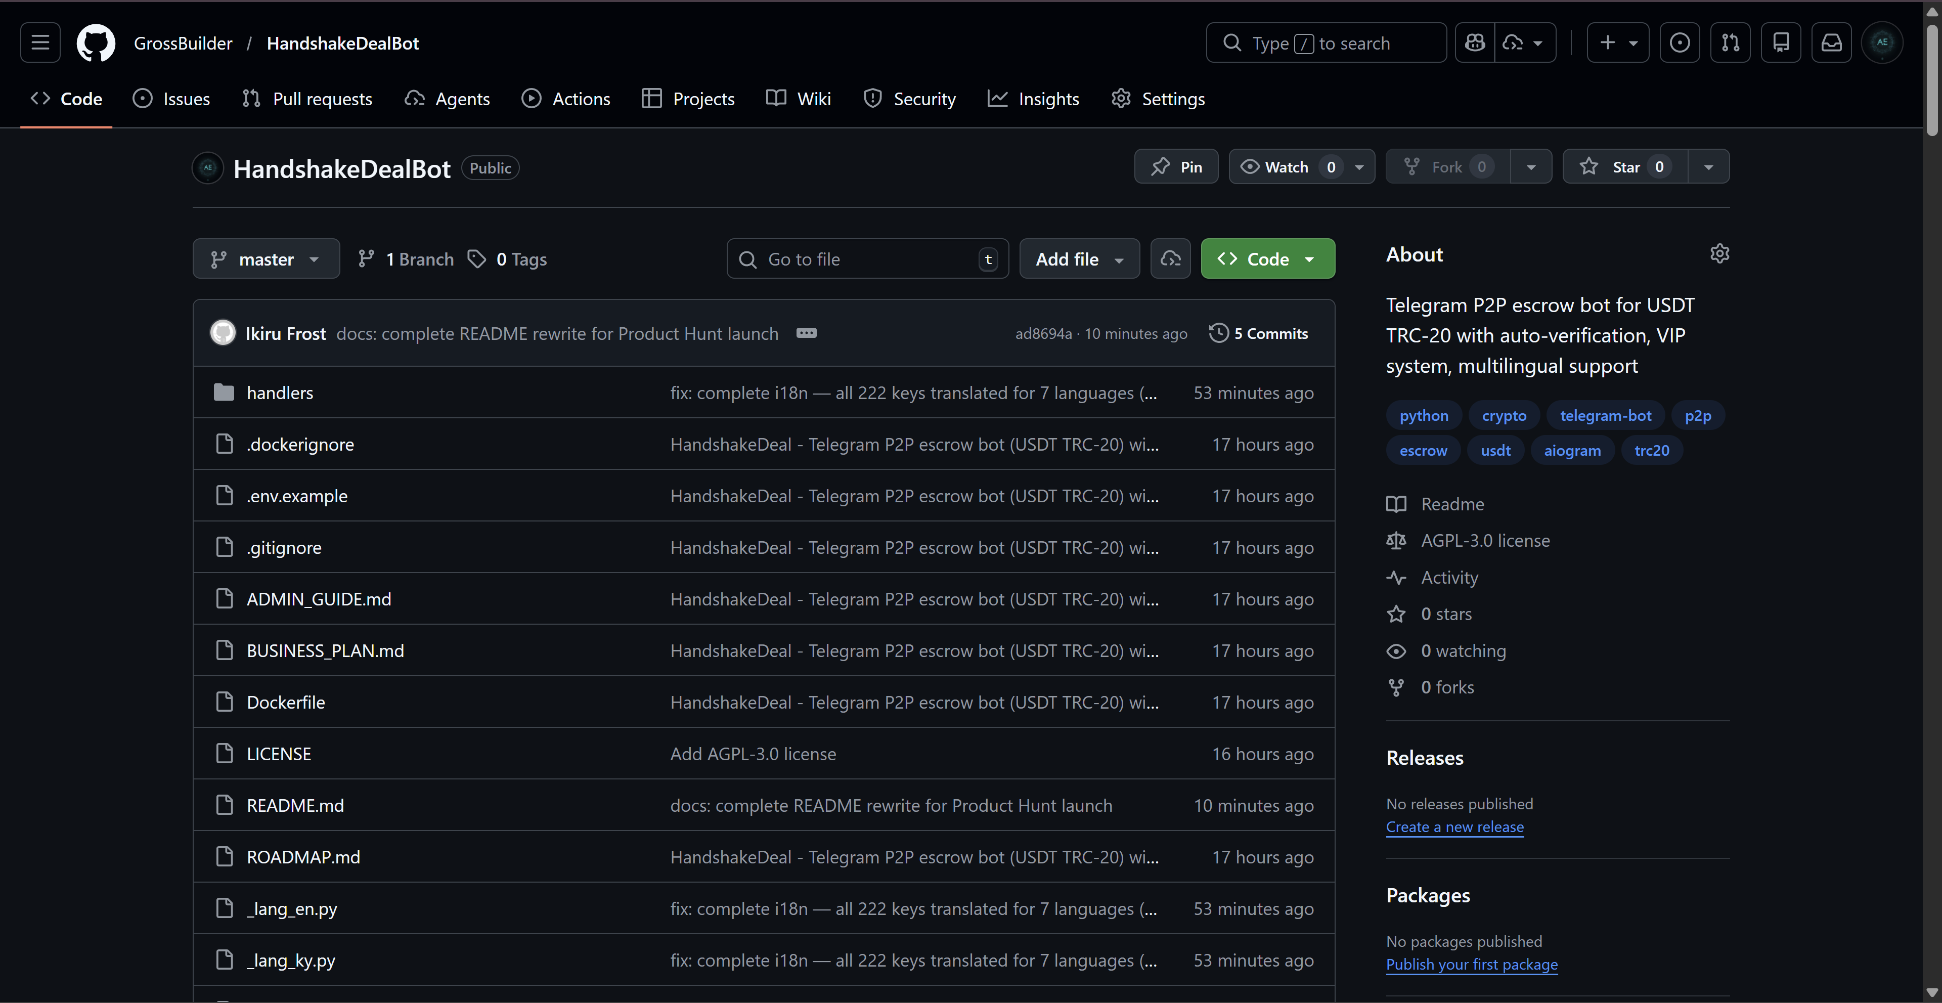Go to GitHub homepage via Octocat logo
This screenshot has height=1003, width=1942.
pyautogui.click(x=96, y=42)
